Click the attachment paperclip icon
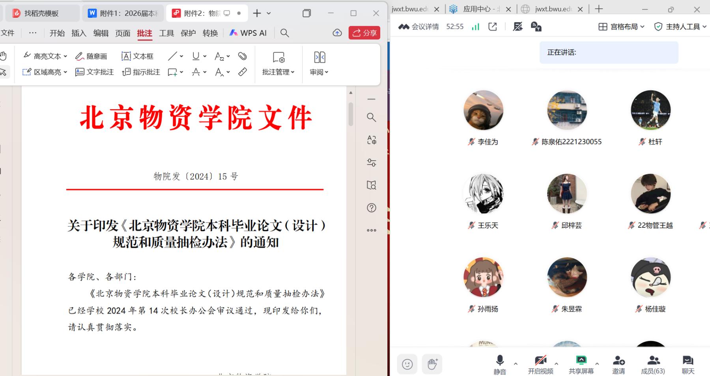 pos(243,56)
